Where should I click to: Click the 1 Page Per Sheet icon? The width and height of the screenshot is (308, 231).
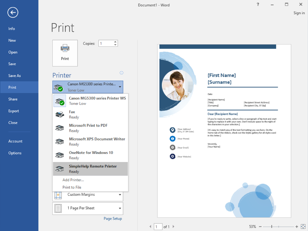point(58,208)
